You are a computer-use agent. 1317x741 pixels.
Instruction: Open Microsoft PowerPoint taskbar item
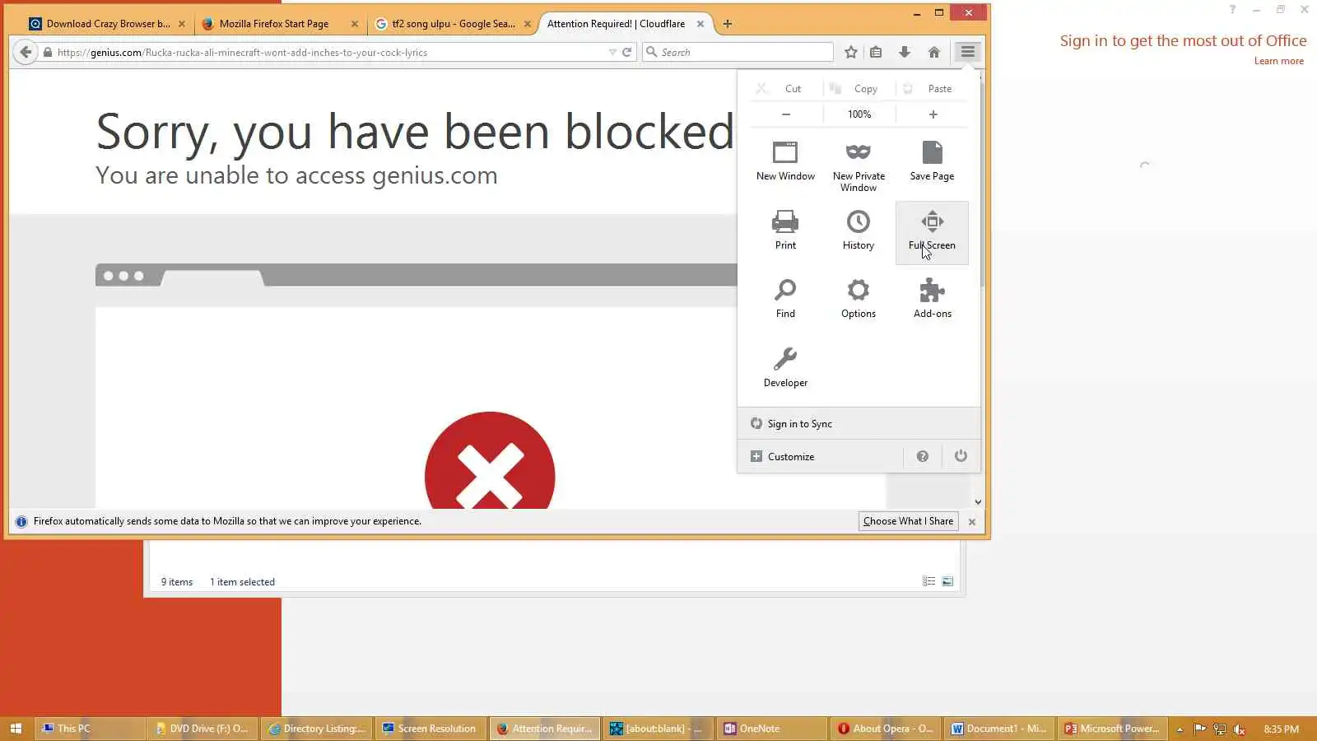1113,729
